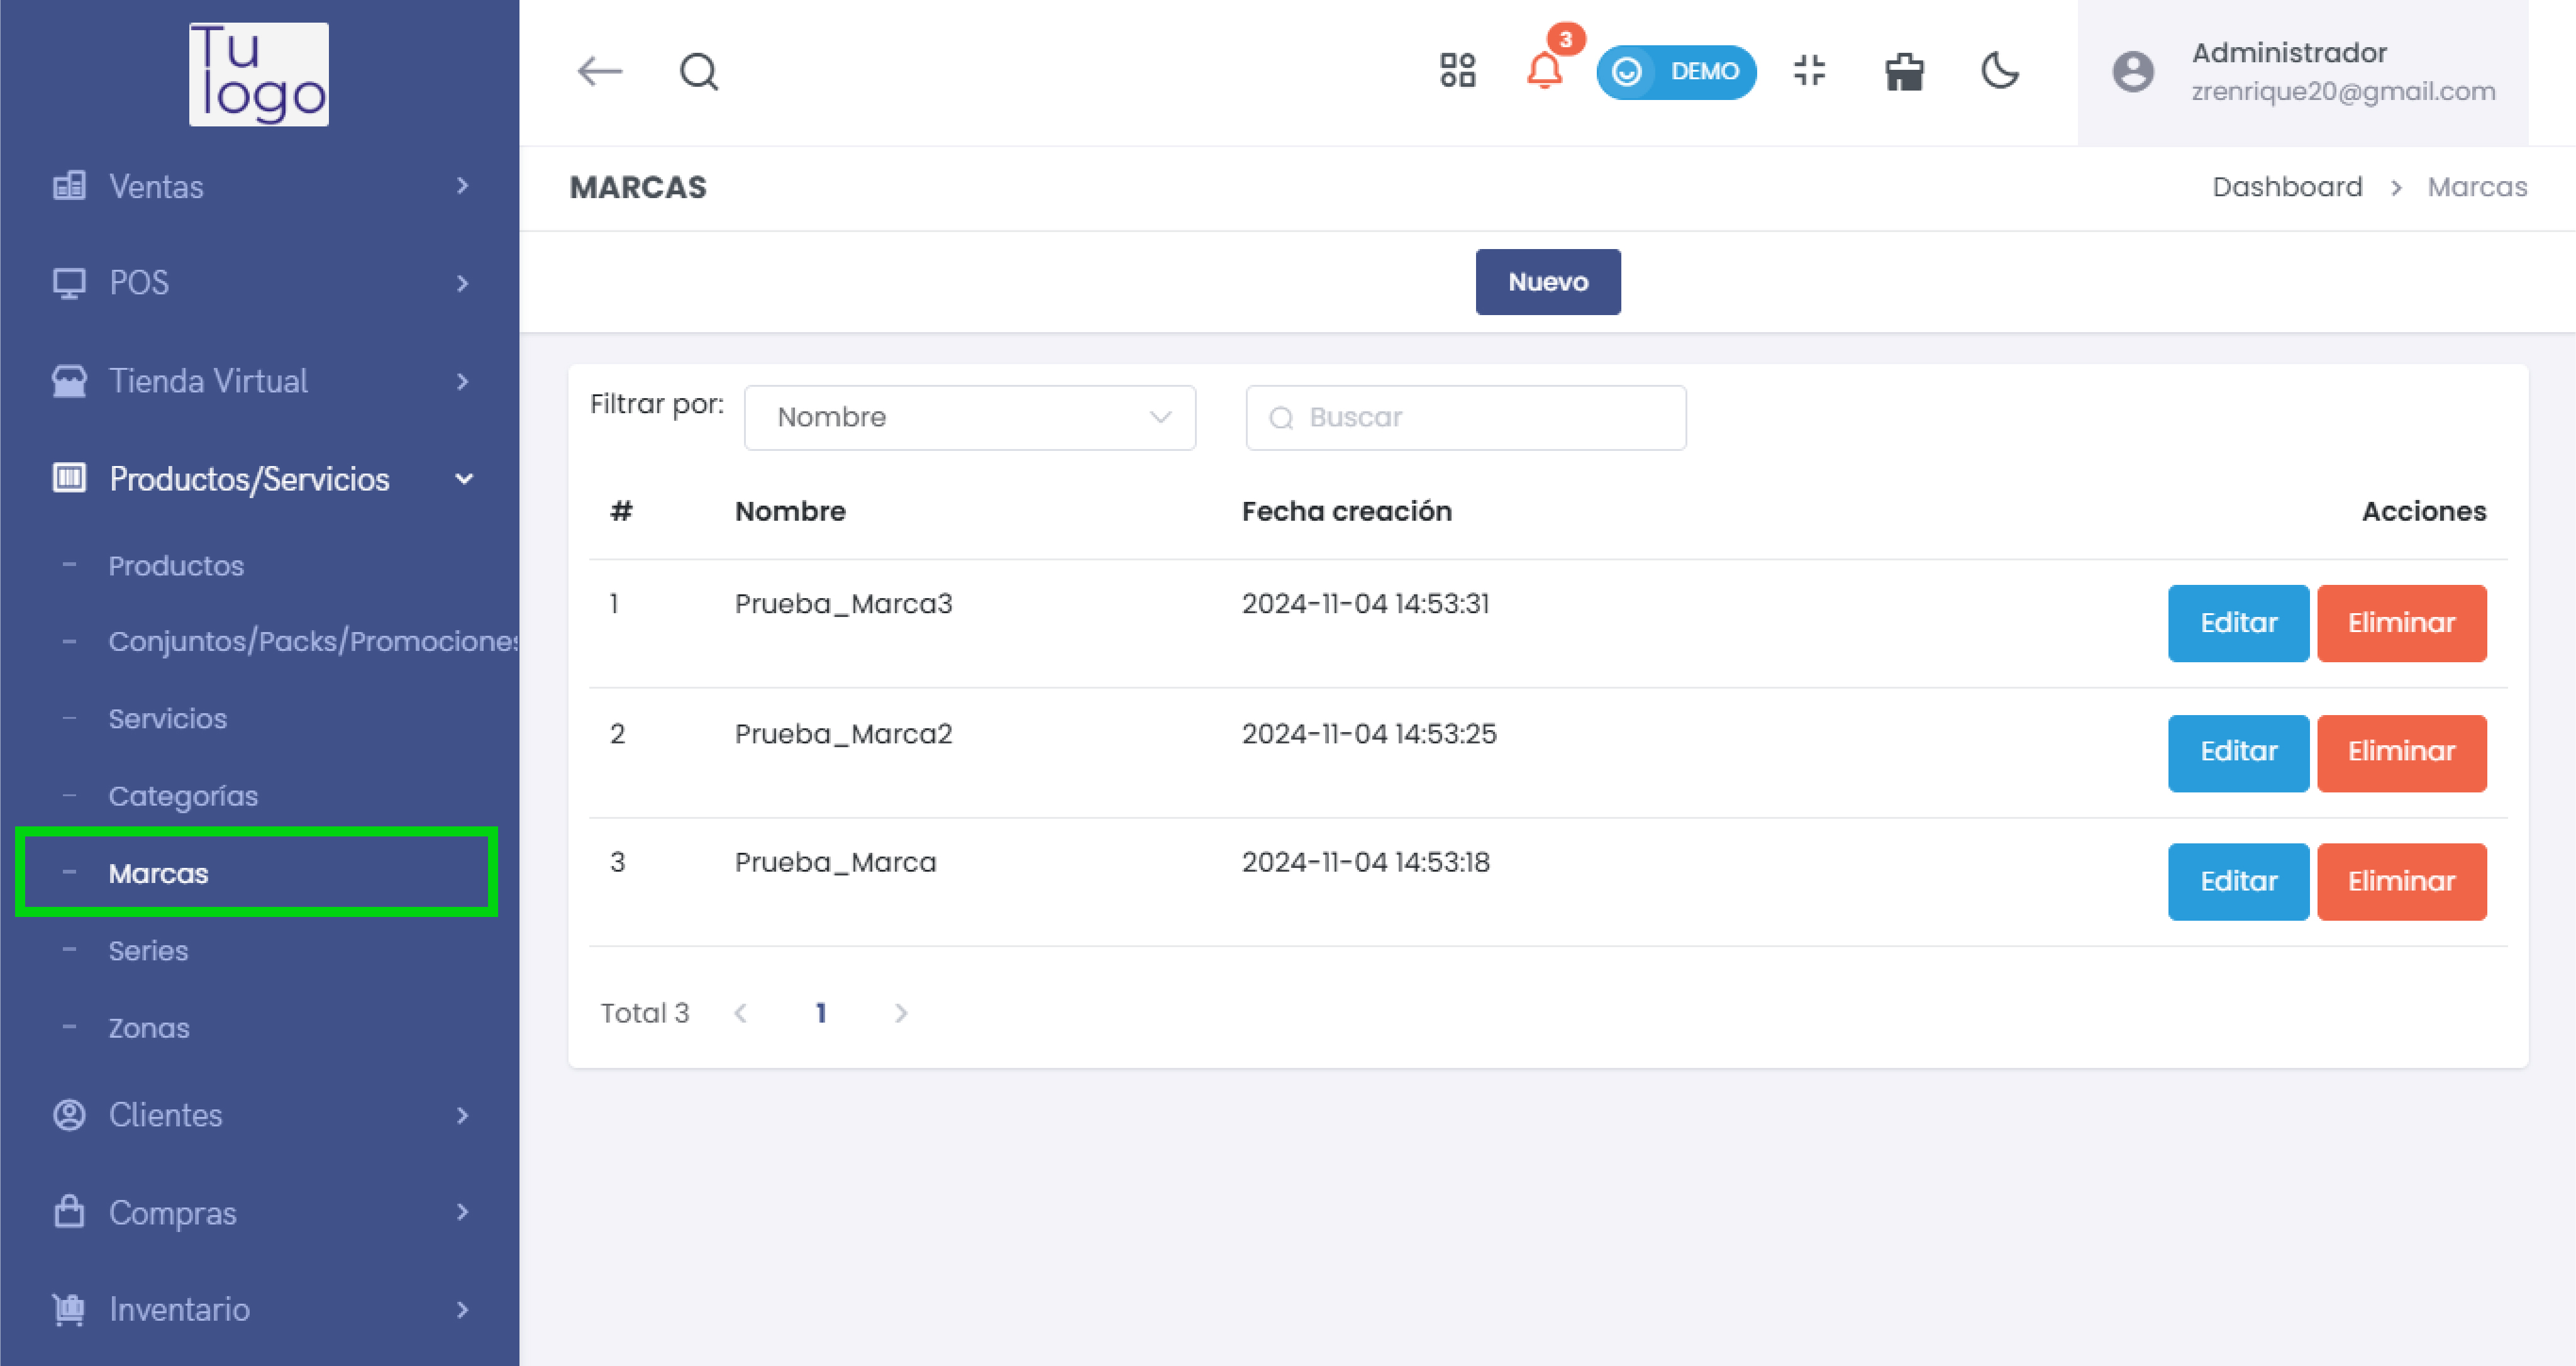This screenshot has height=1366, width=2576.
Task: Click Editar for row 3 Prueba_Marca
Action: pos(2238,881)
